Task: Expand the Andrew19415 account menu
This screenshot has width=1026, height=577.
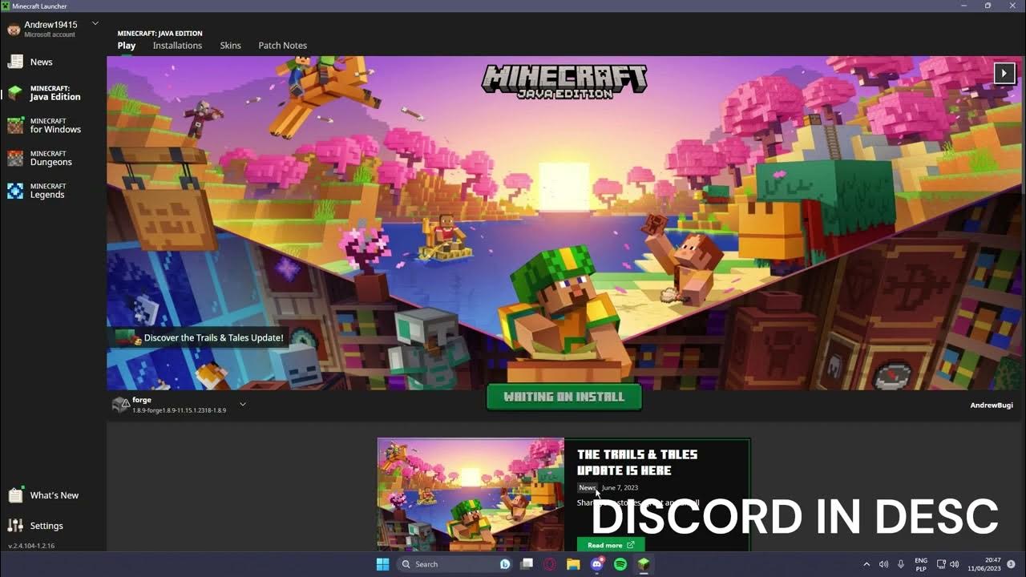Action: click(x=95, y=24)
